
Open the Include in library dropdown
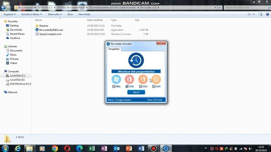(32, 14)
